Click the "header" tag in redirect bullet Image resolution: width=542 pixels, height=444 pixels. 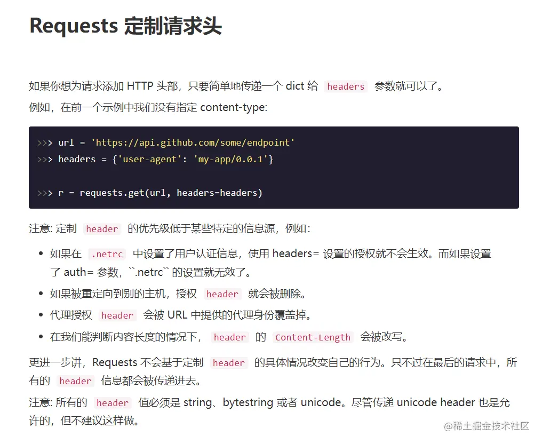(222, 294)
